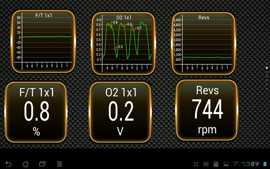Tap the O2 1x1 0.2 V digital display
This screenshot has width=270, height=169.
pyautogui.click(x=120, y=112)
